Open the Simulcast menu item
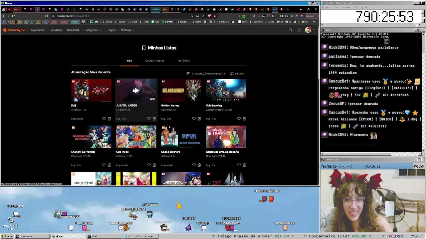Screen dimensions: 426x239 click(73, 30)
